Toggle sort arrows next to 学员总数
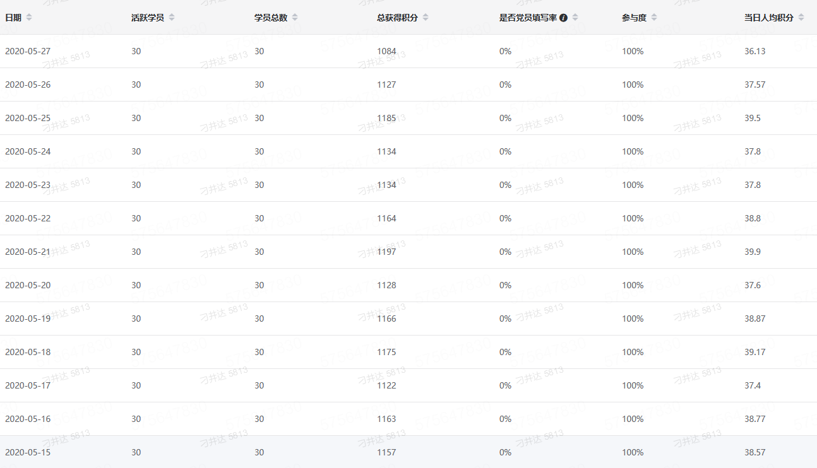Image resolution: width=817 pixels, height=468 pixels. click(295, 18)
